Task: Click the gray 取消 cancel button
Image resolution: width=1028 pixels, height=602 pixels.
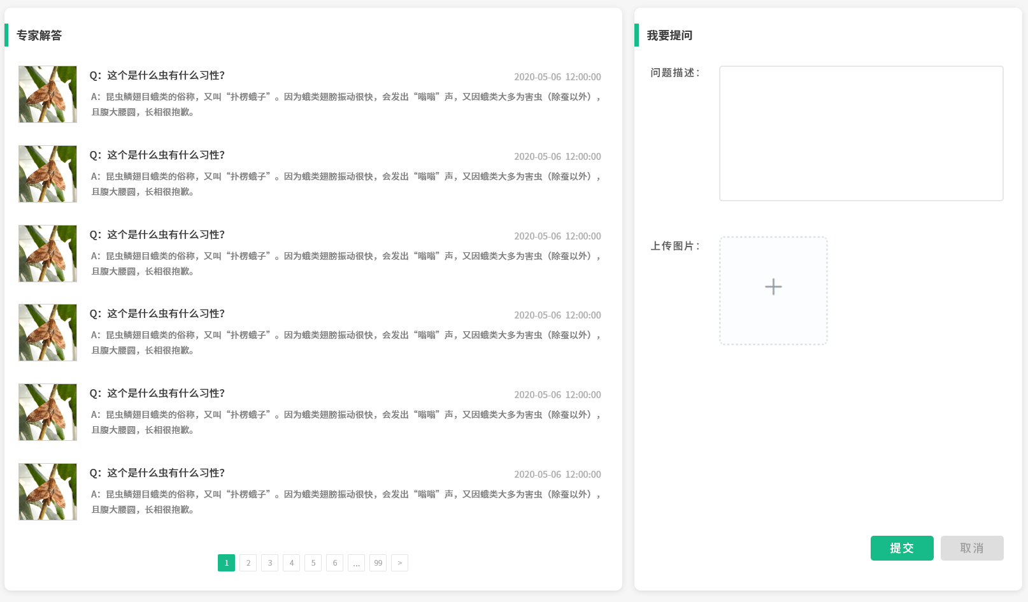Action: pos(971,548)
